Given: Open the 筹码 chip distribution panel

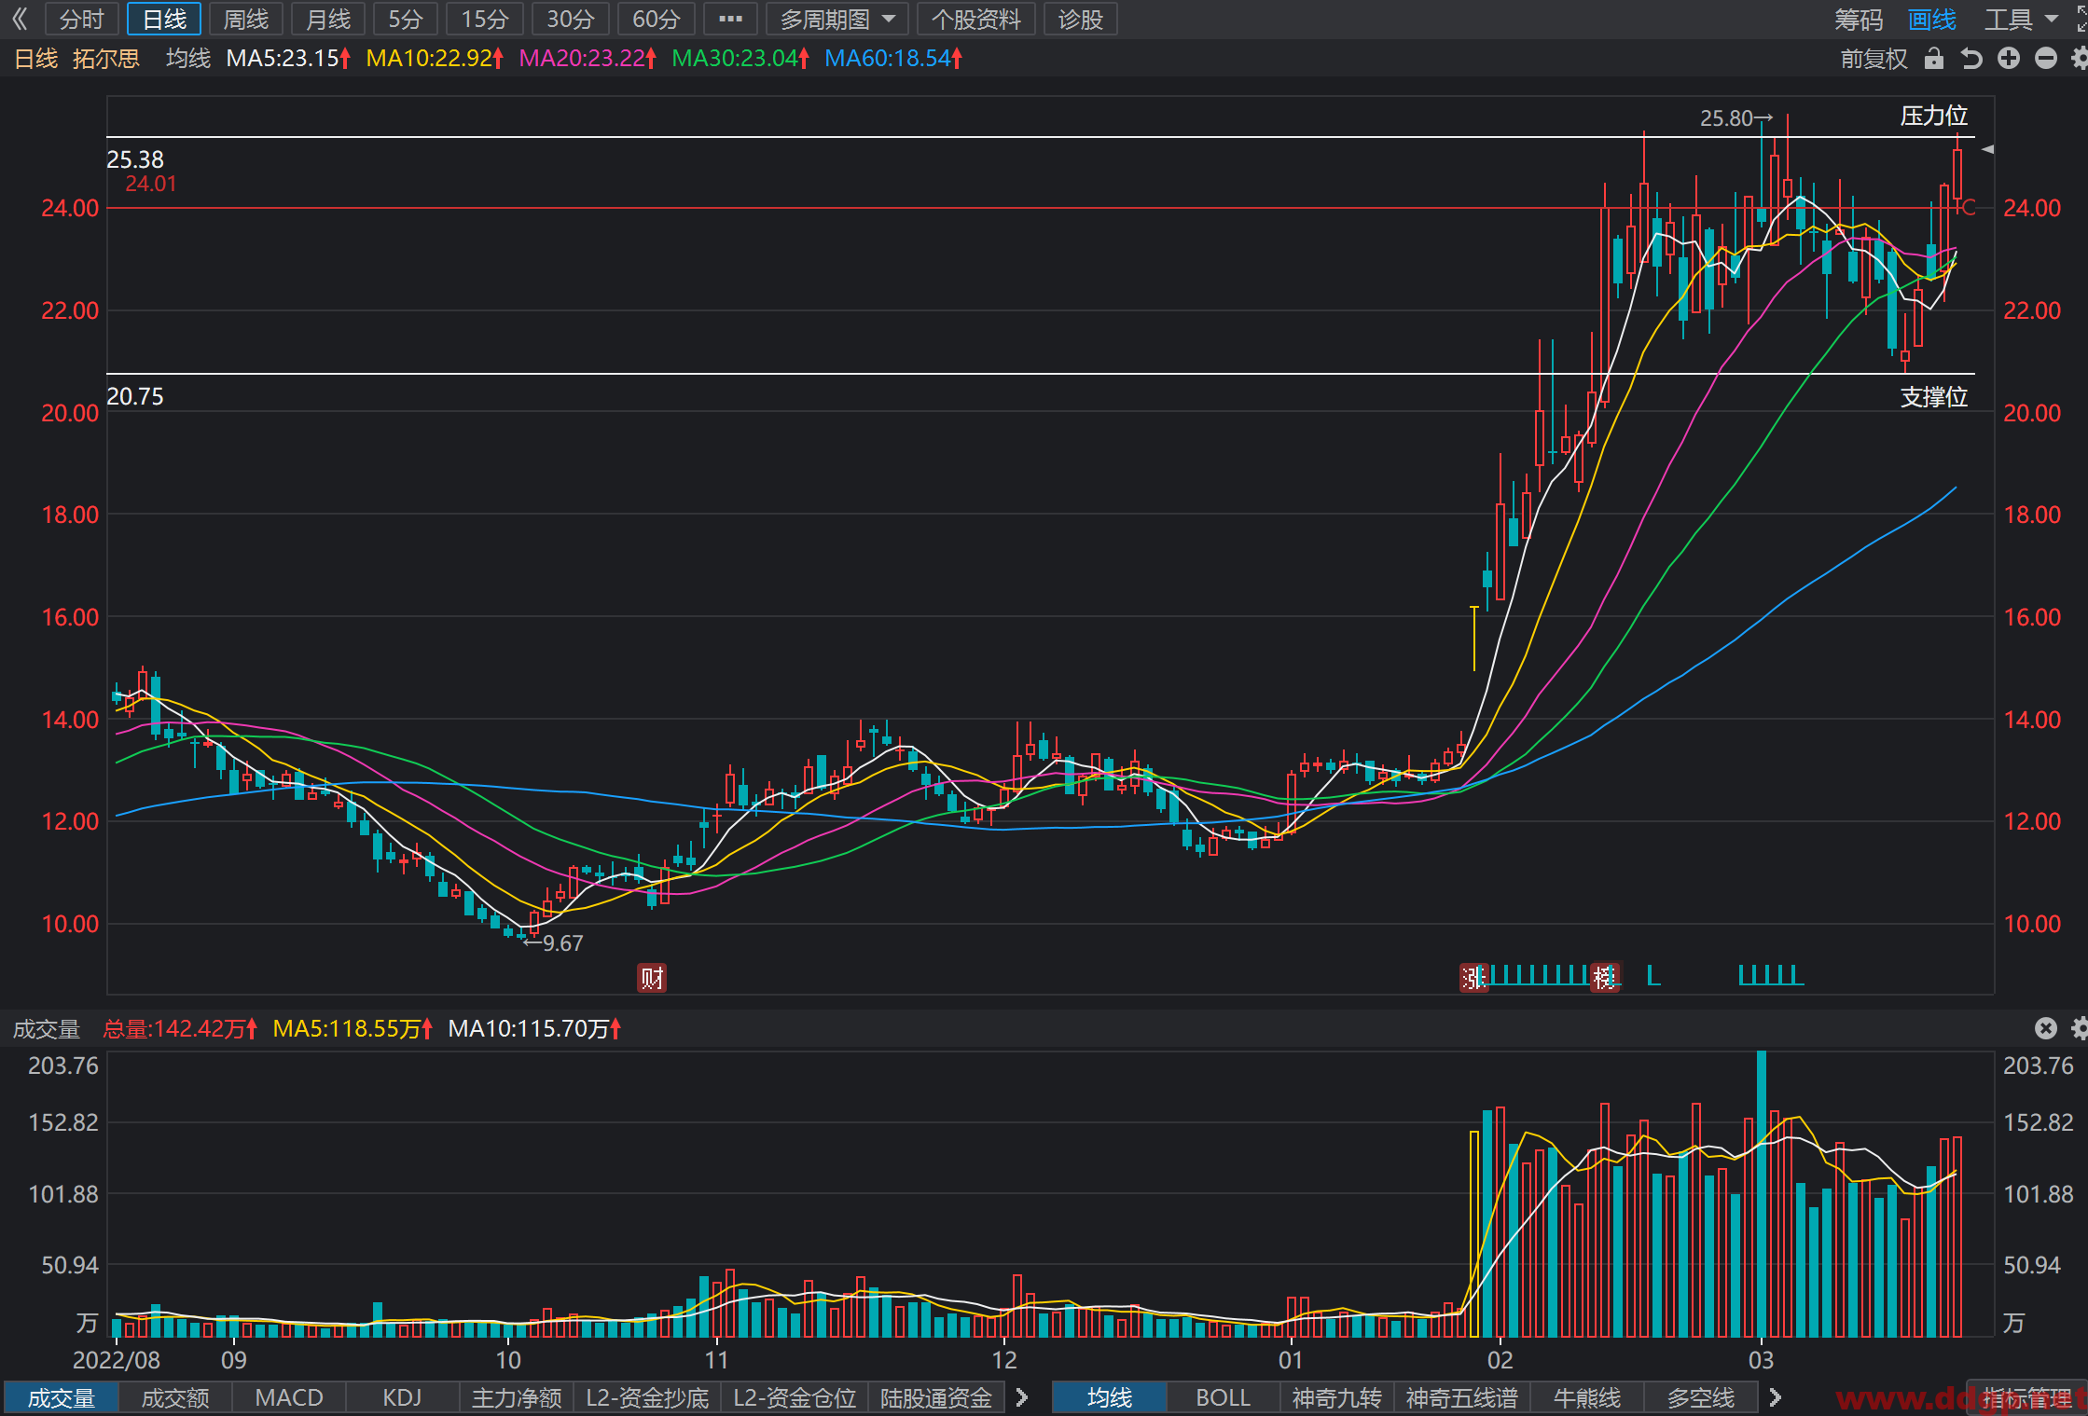Looking at the screenshot, I should [x=1859, y=19].
